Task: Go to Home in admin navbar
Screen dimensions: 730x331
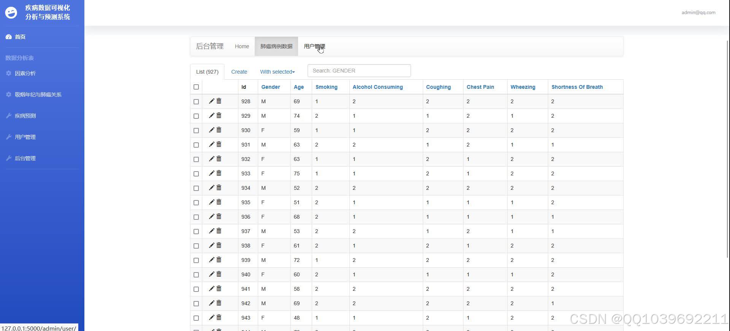Action: pyautogui.click(x=242, y=46)
